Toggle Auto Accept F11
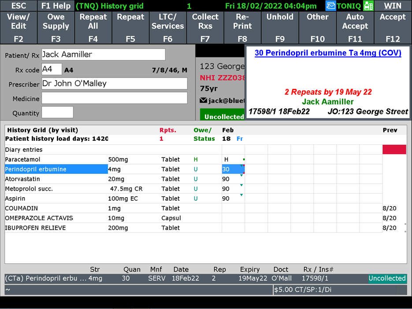The height and width of the screenshot is (309, 412). [355, 28]
